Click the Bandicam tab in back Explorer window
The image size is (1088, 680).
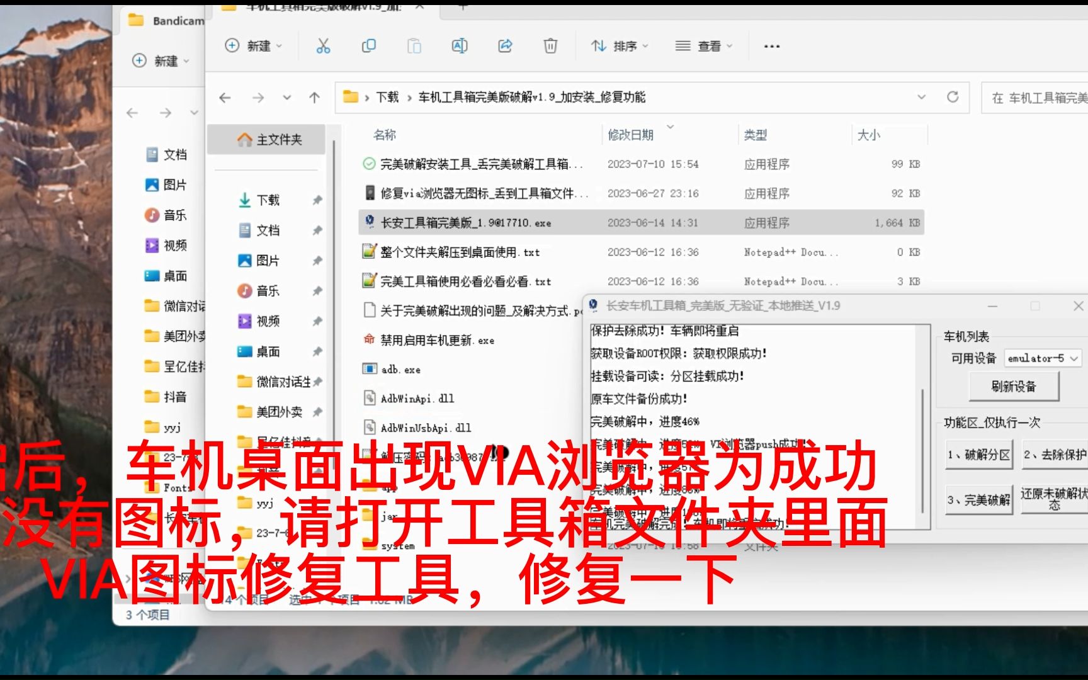click(x=166, y=21)
